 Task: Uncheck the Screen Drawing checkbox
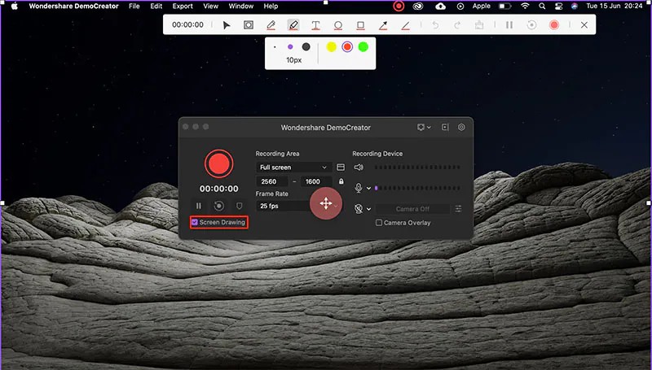click(195, 222)
